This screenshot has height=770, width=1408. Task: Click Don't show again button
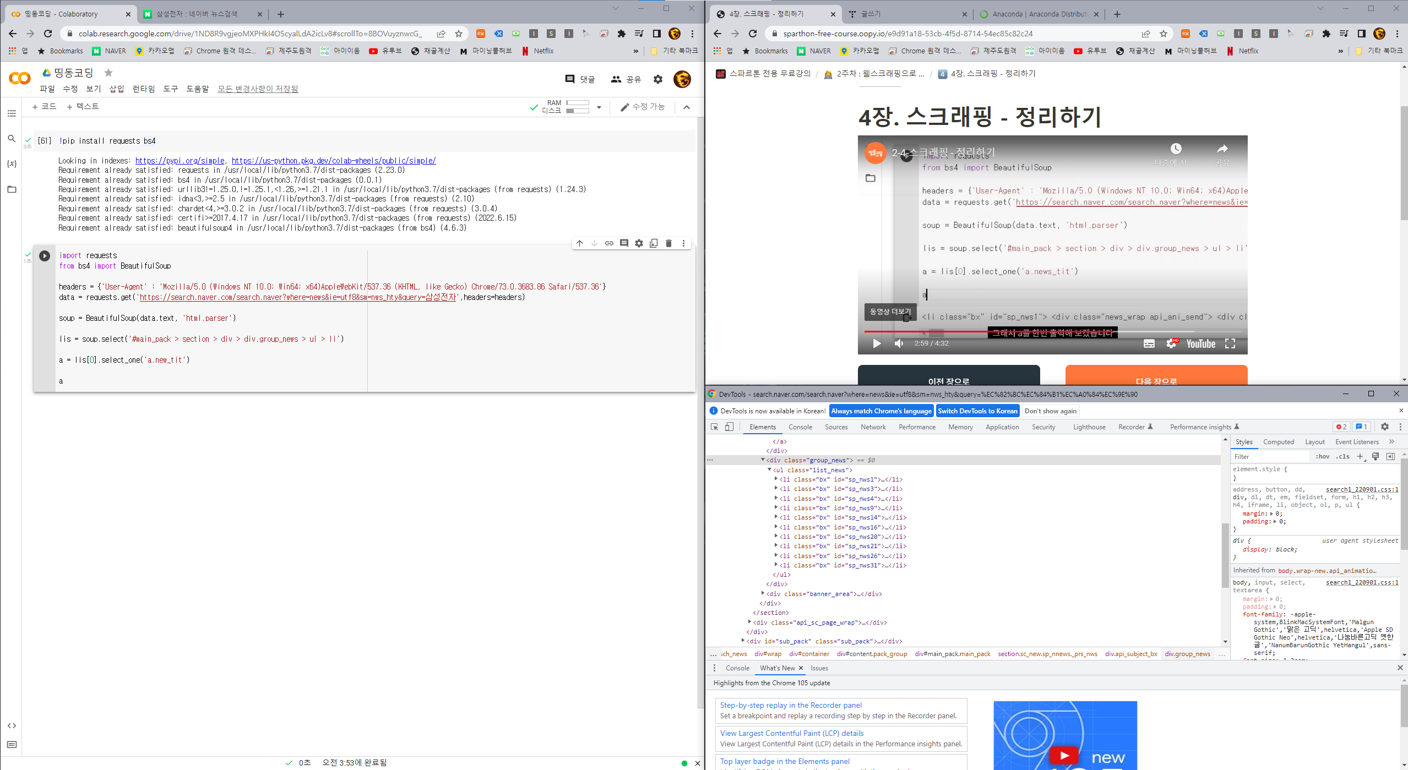pyautogui.click(x=1051, y=411)
